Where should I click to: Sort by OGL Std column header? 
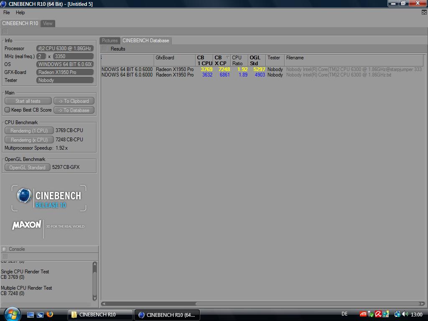pyautogui.click(x=257, y=60)
